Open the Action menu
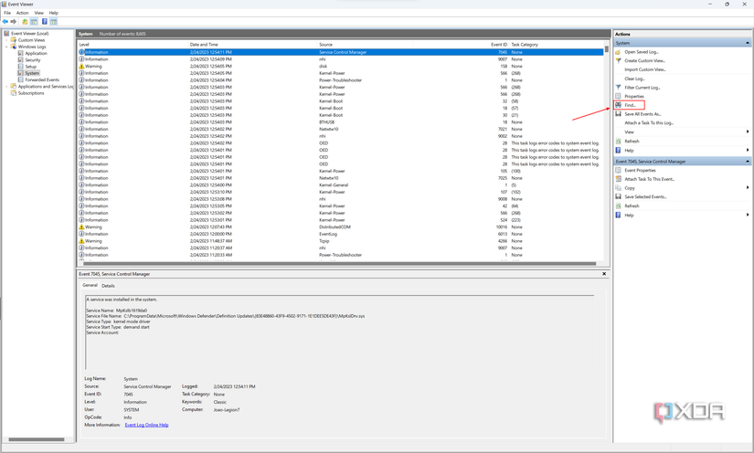The height and width of the screenshot is (453, 754). (22, 13)
